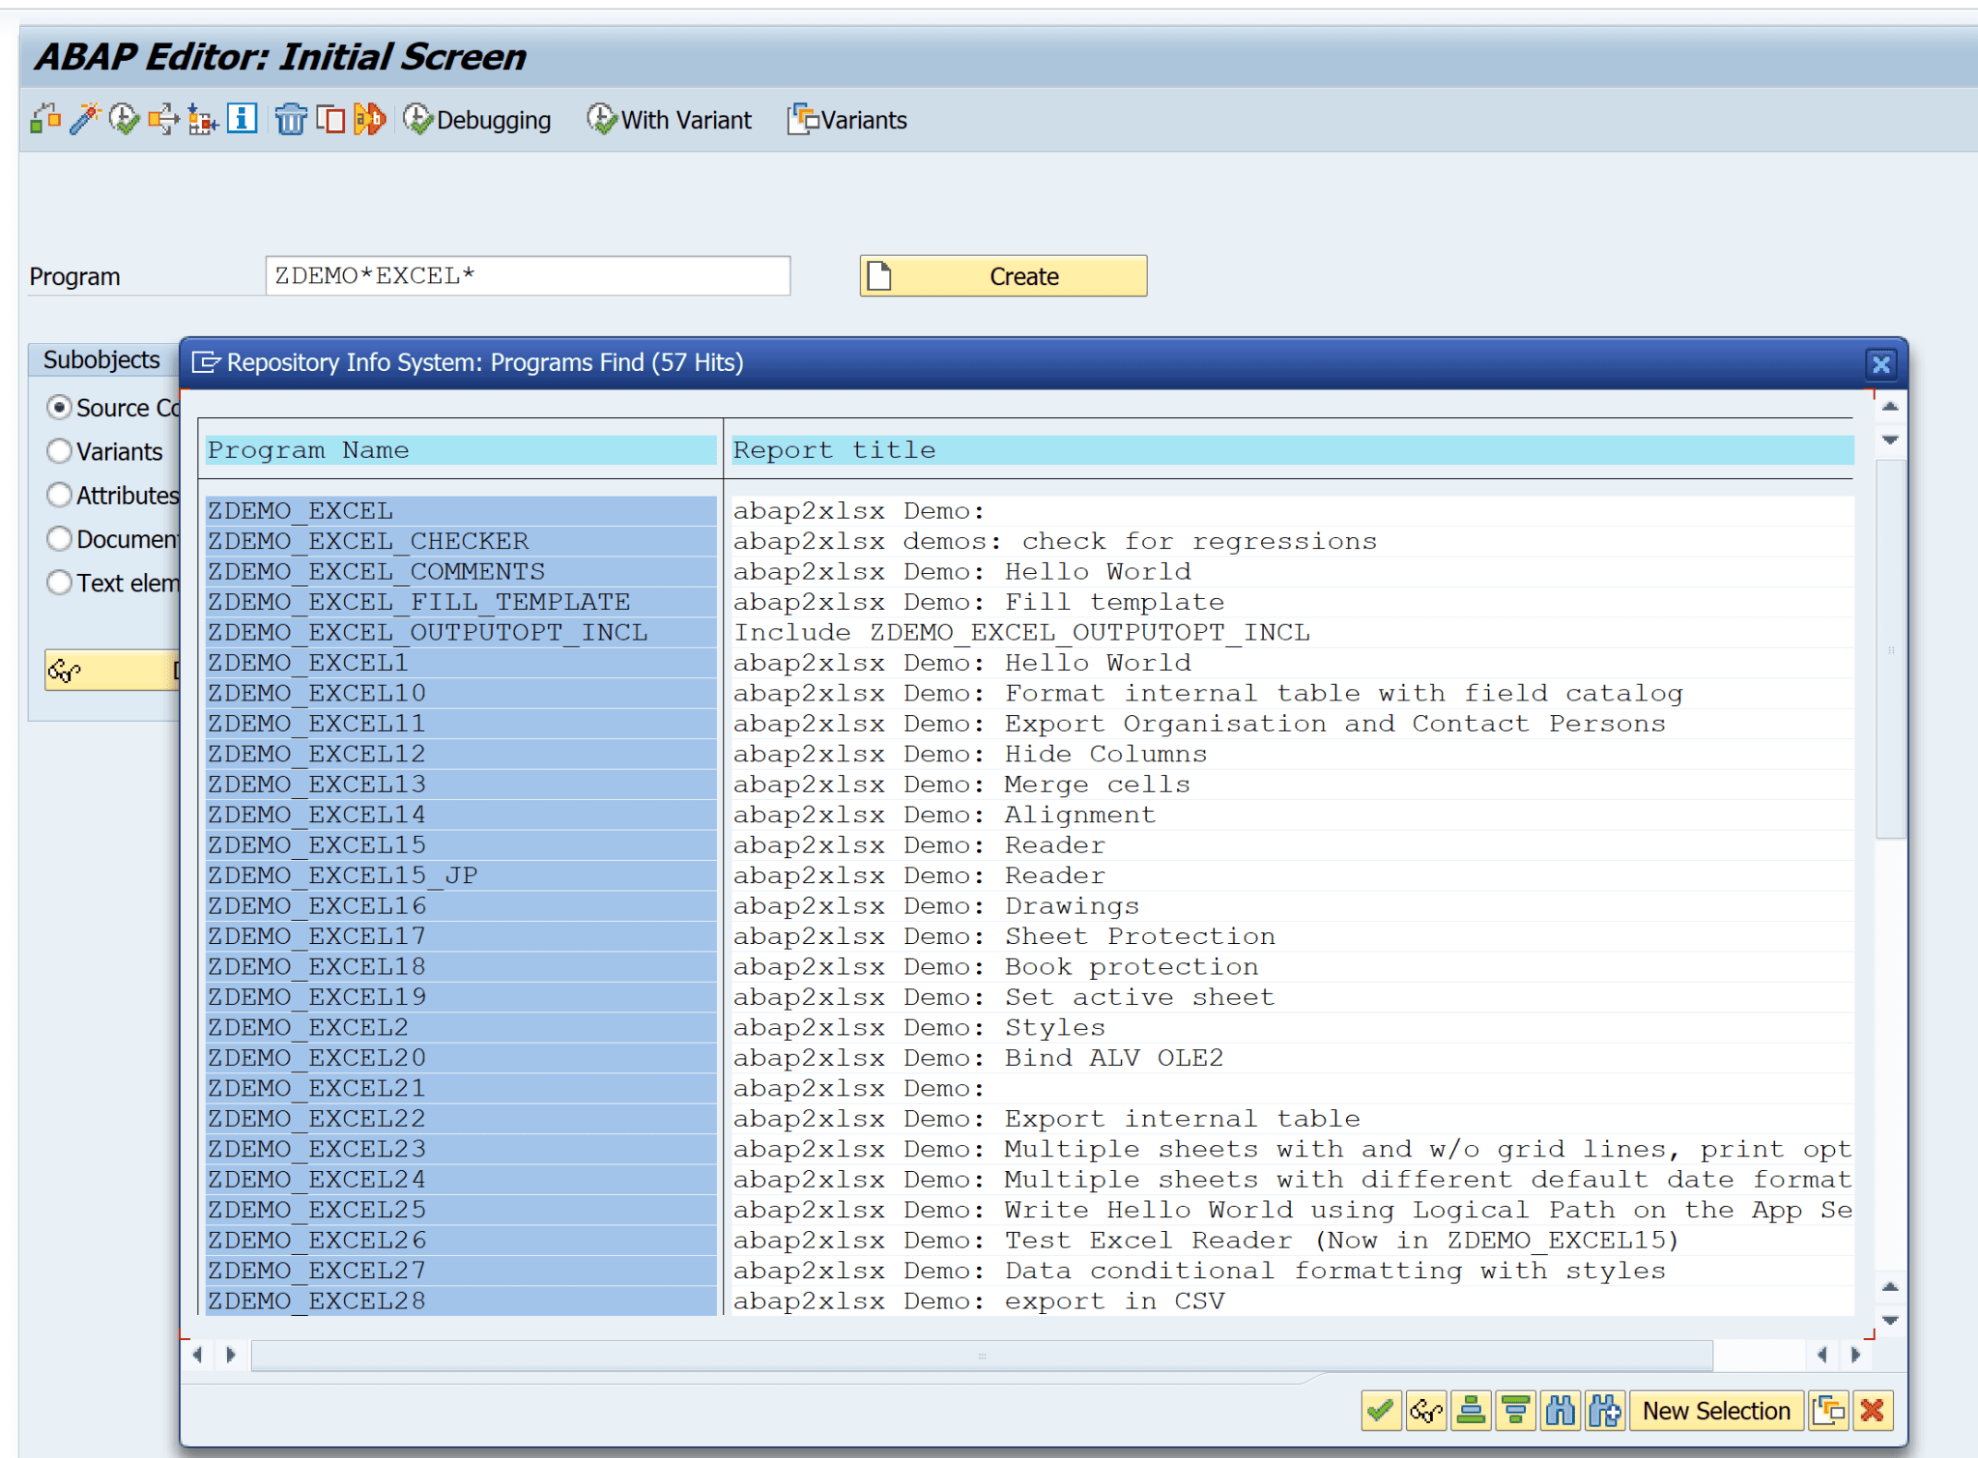Click the blue Info icon
The height and width of the screenshot is (1458, 1978).
coord(242,120)
